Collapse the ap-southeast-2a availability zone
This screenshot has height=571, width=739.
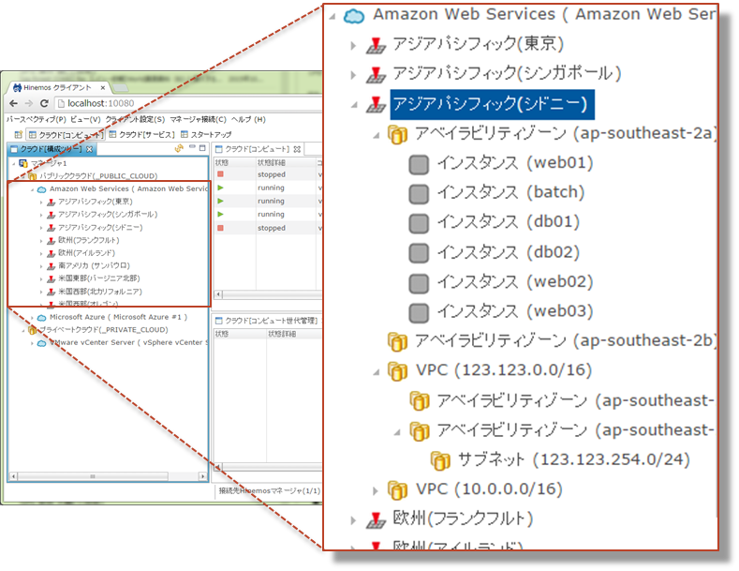pos(377,135)
